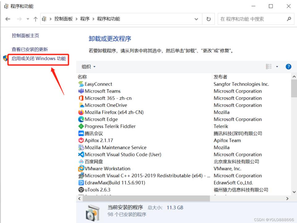Select 程序和功能 in the breadcrumb
The height and width of the screenshot is (223, 297).
click(108, 19)
